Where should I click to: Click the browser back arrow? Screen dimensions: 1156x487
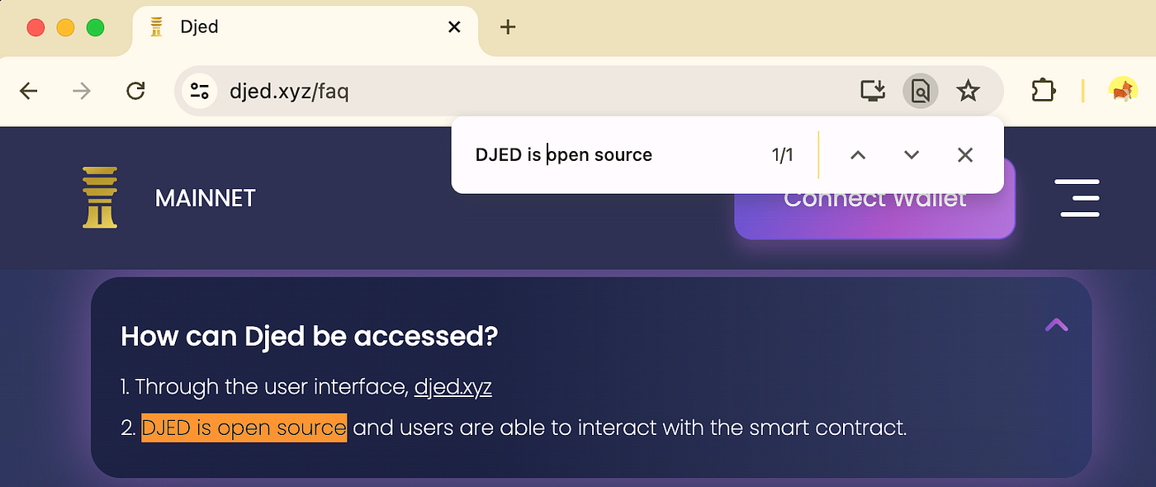click(x=29, y=91)
